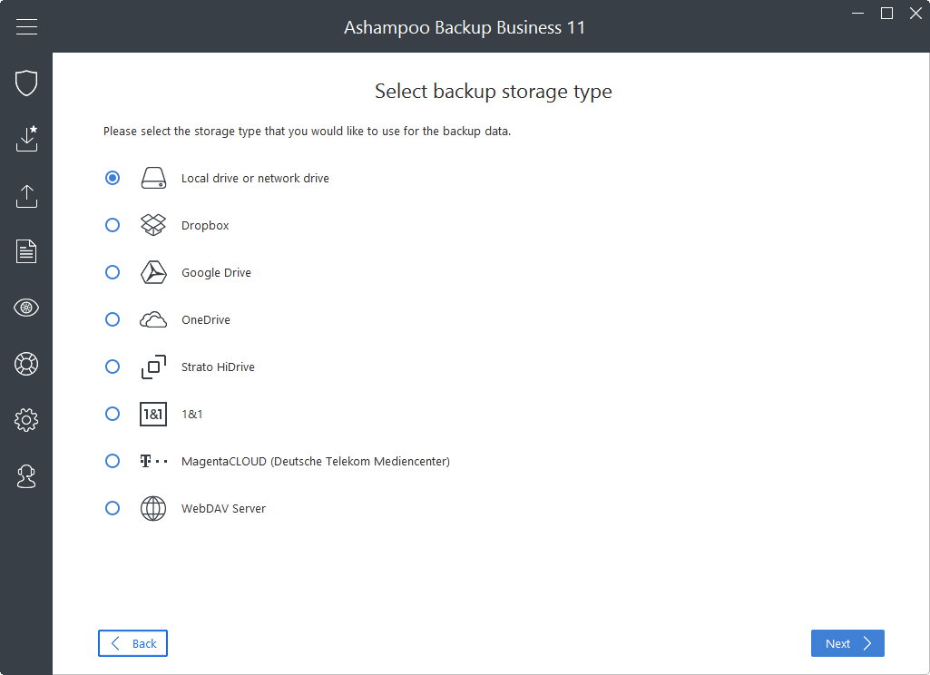
Task: Open the new backup plan sidebar icon
Action: pos(26,139)
